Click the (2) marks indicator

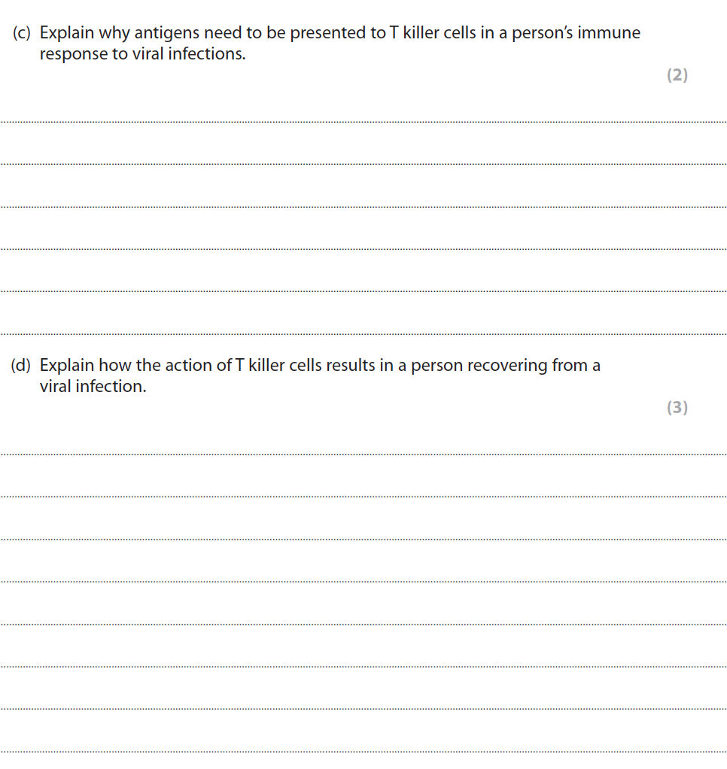[677, 75]
